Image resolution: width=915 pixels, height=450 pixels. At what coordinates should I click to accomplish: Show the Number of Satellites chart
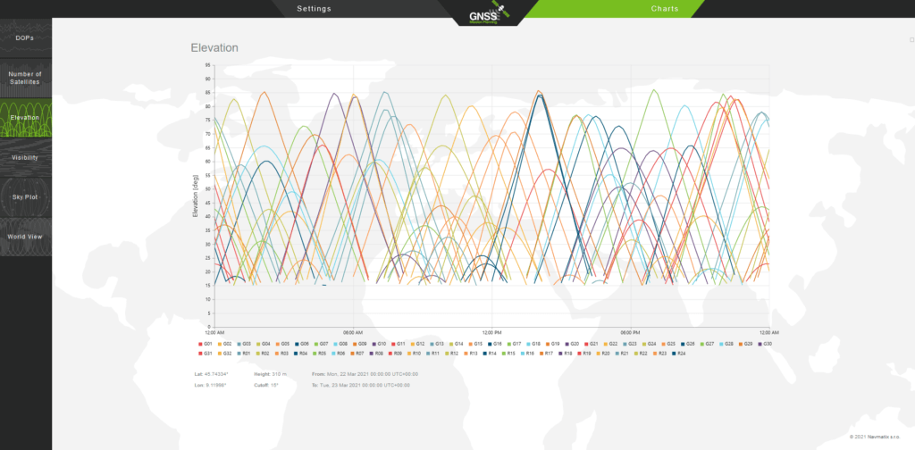click(x=25, y=78)
